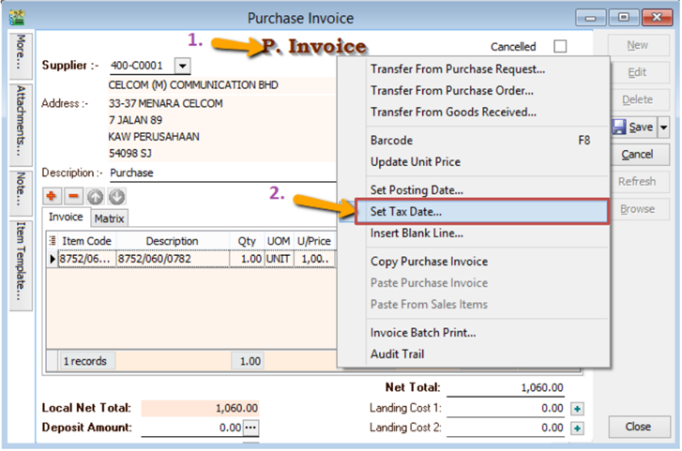This screenshot has height=451, width=682.
Task: Expand the Save button dropdown arrow
Action: (664, 127)
